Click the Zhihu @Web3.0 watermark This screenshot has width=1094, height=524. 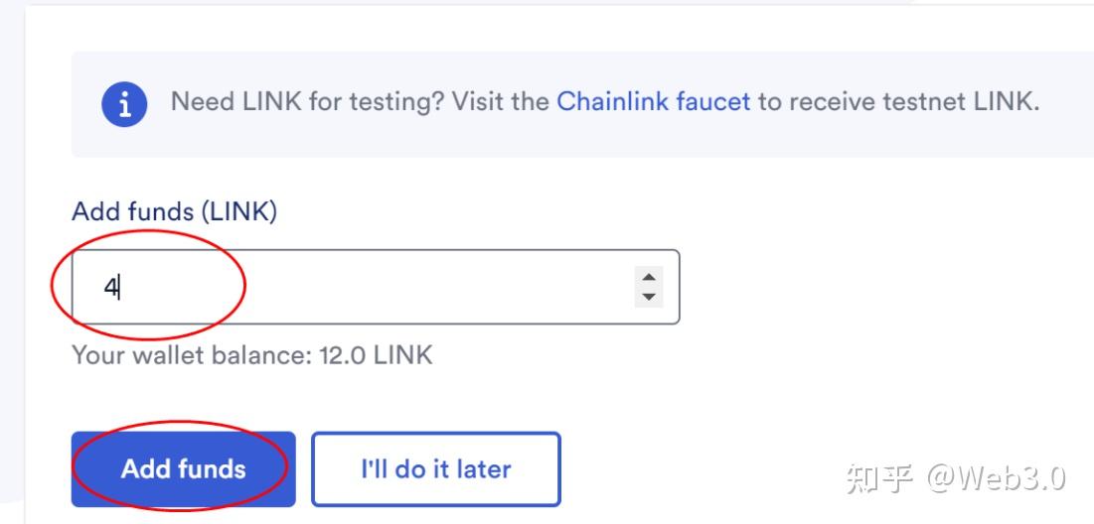click(x=957, y=478)
